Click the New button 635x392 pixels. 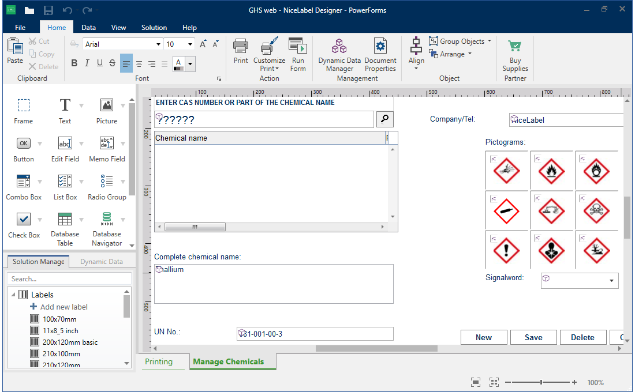coord(484,337)
